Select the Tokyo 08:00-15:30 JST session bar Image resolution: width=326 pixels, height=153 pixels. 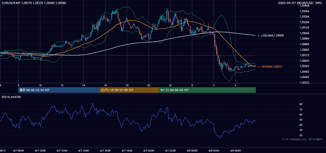59,90
